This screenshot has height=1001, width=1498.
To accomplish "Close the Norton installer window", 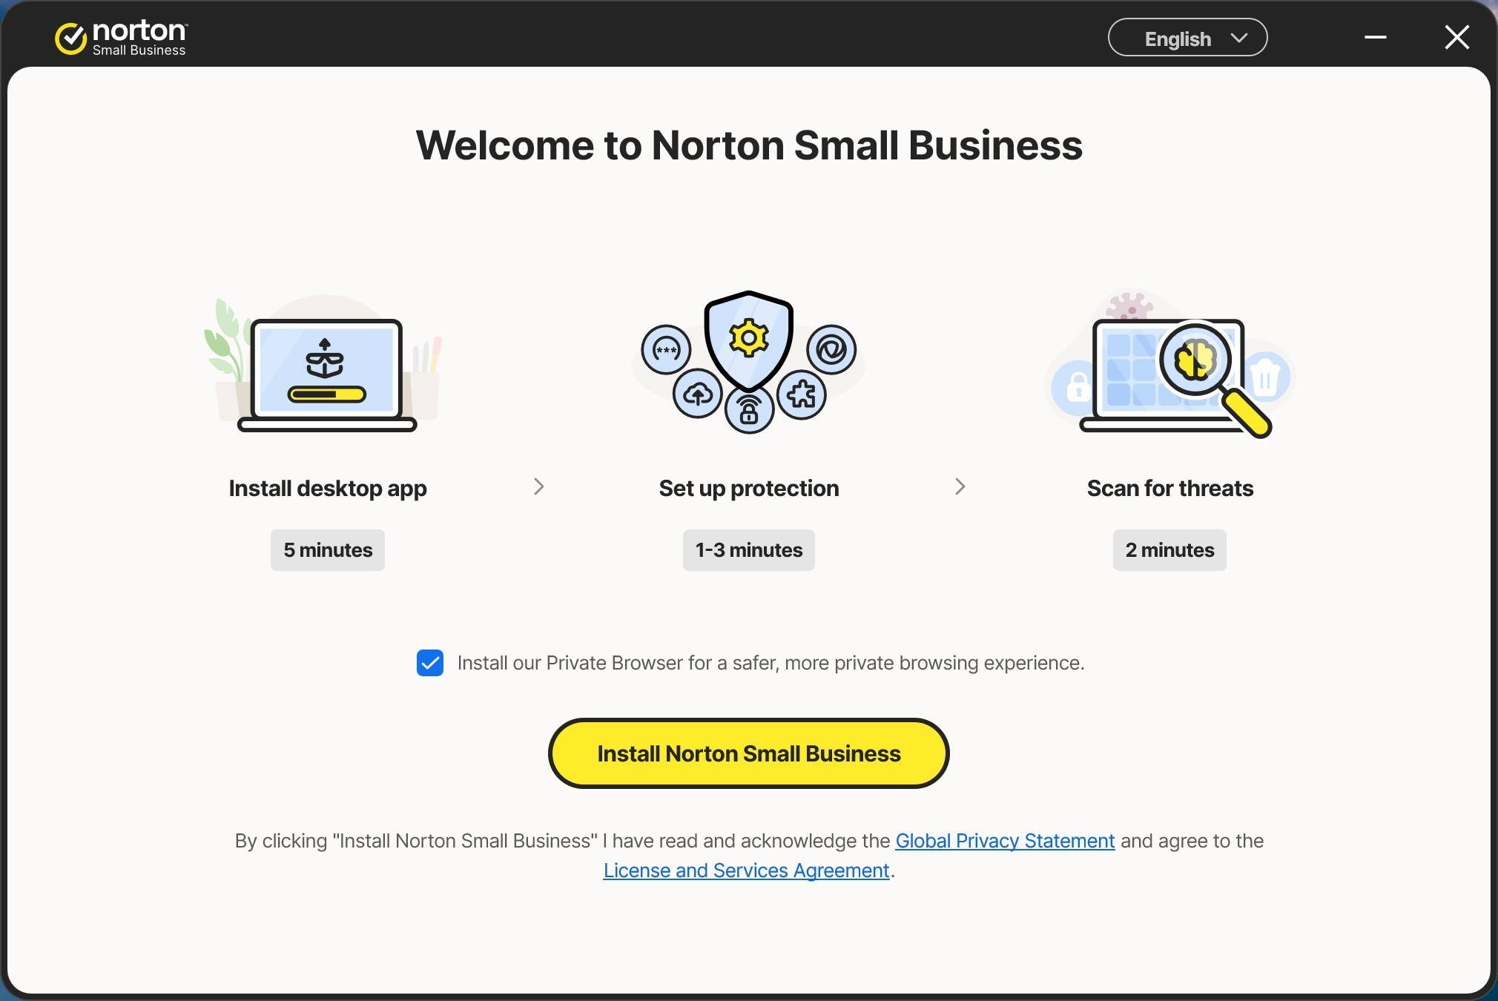I will (1456, 37).
